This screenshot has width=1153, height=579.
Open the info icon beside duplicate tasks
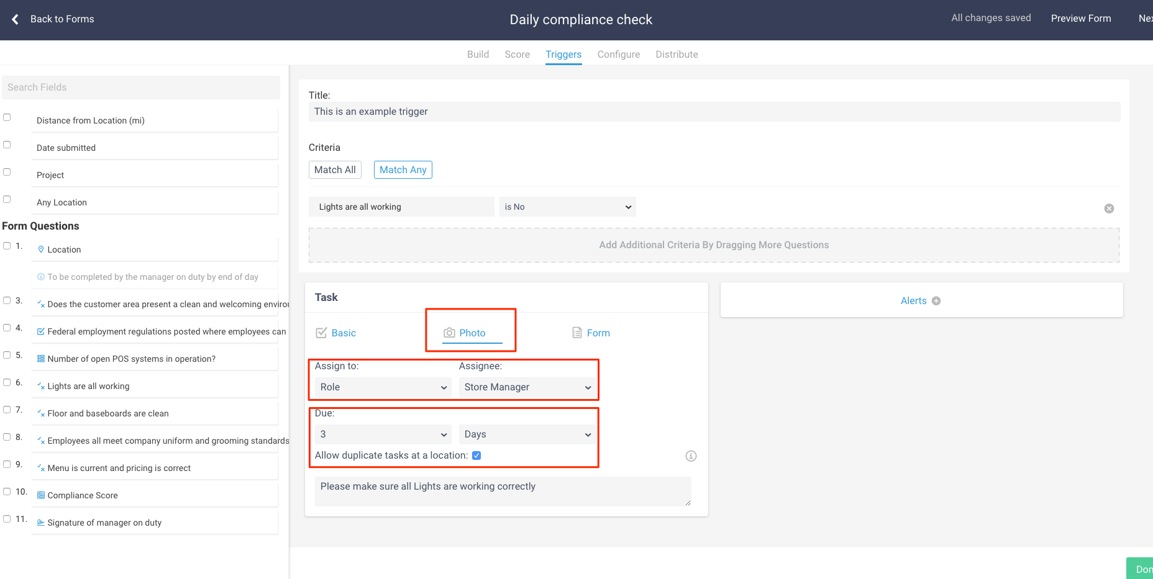click(691, 456)
